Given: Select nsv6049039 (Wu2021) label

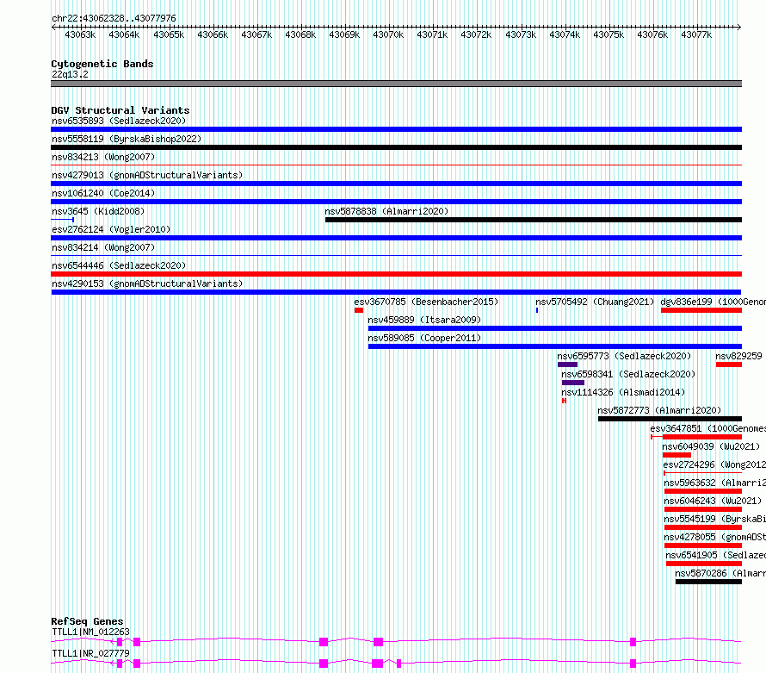Looking at the screenshot, I should click(x=711, y=446).
